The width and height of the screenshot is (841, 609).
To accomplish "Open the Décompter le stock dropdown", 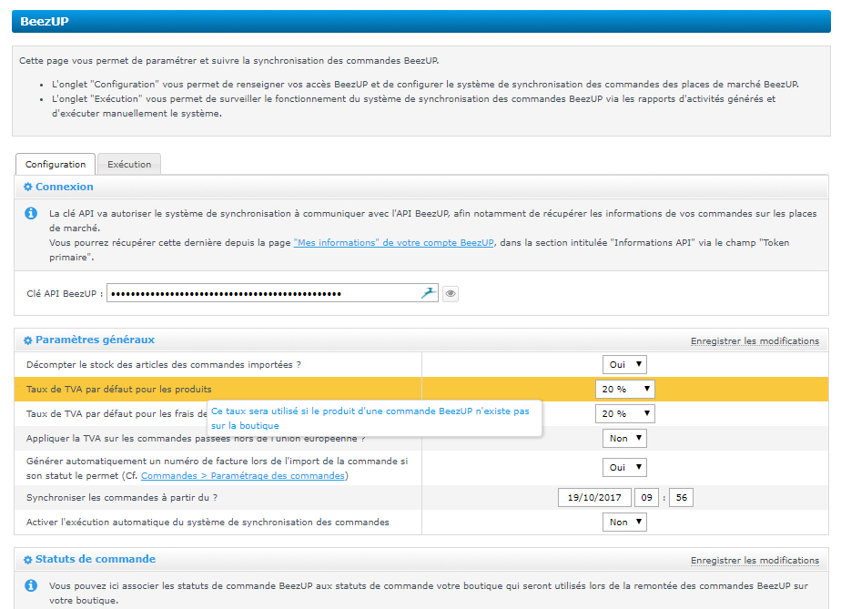I will click(x=624, y=364).
